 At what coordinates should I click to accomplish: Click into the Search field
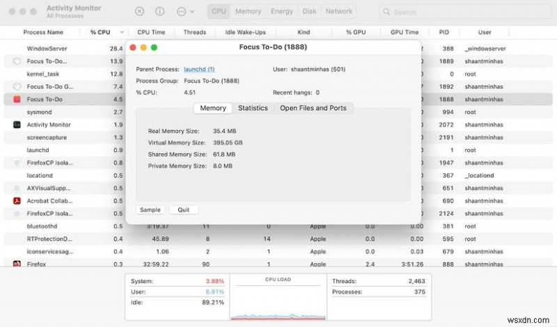[x=465, y=12]
